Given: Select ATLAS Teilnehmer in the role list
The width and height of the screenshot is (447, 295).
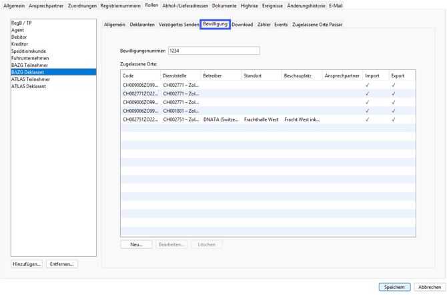Looking at the screenshot, I should click(x=31, y=79).
